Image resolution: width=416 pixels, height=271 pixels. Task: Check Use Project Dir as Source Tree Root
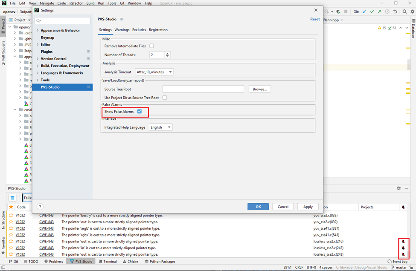(x=165, y=98)
